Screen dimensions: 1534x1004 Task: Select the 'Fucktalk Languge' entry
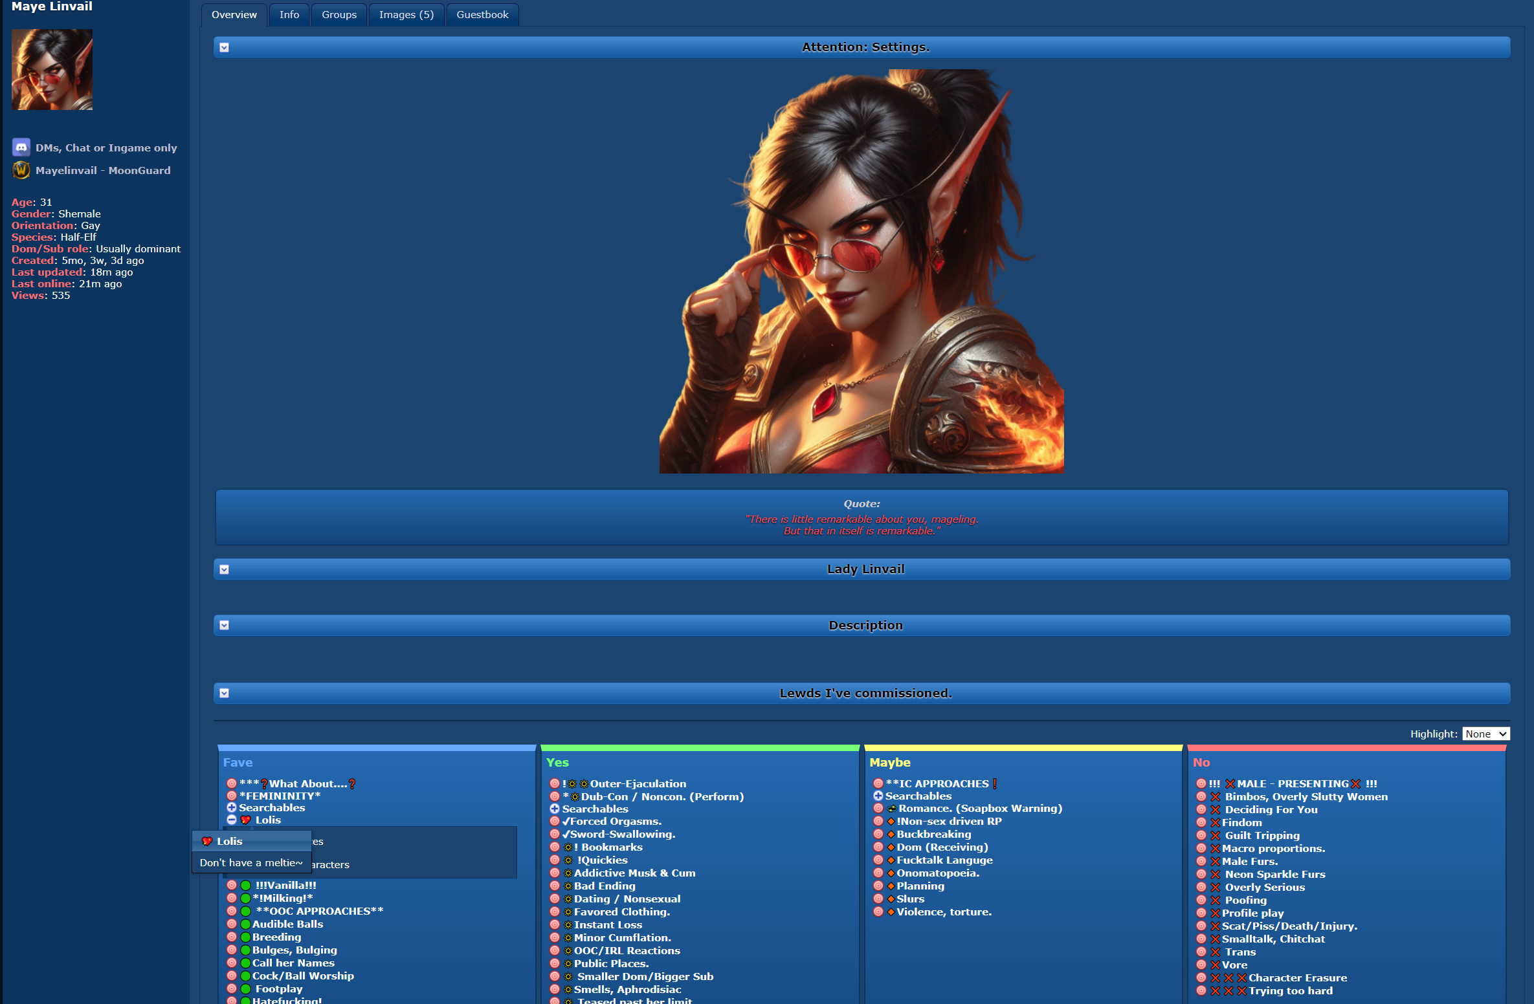point(944,860)
